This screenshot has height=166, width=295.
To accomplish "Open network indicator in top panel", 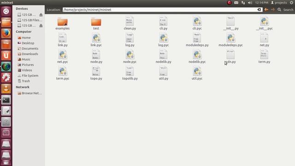I will pyautogui.click(x=243, y=3).
